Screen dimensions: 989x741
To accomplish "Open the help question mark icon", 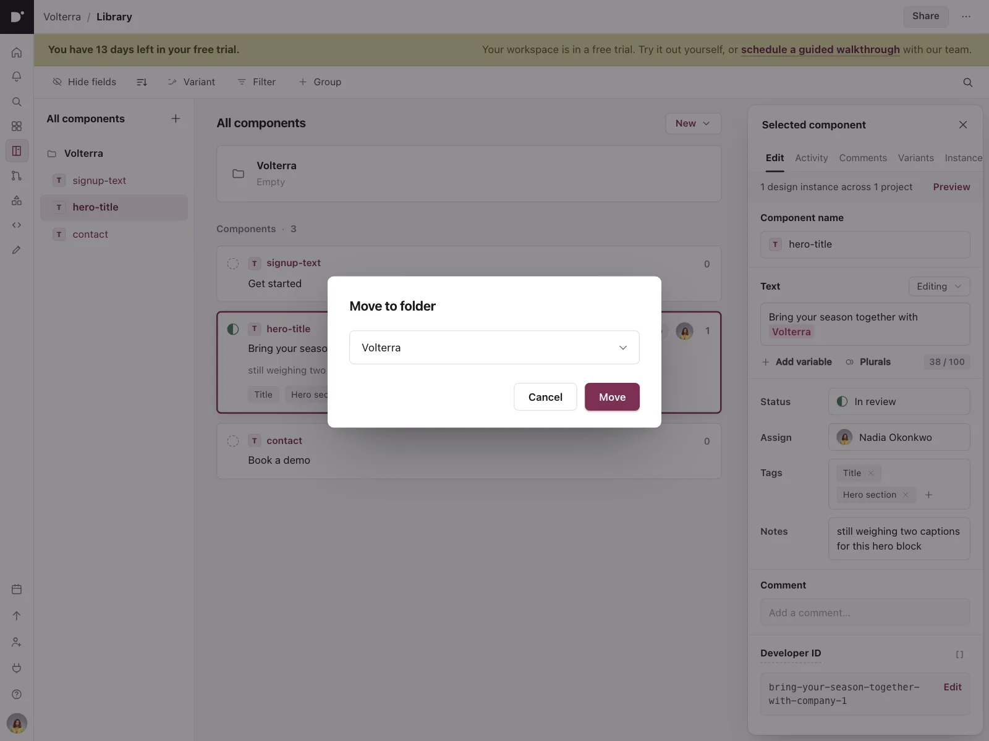I will [17, 694].
